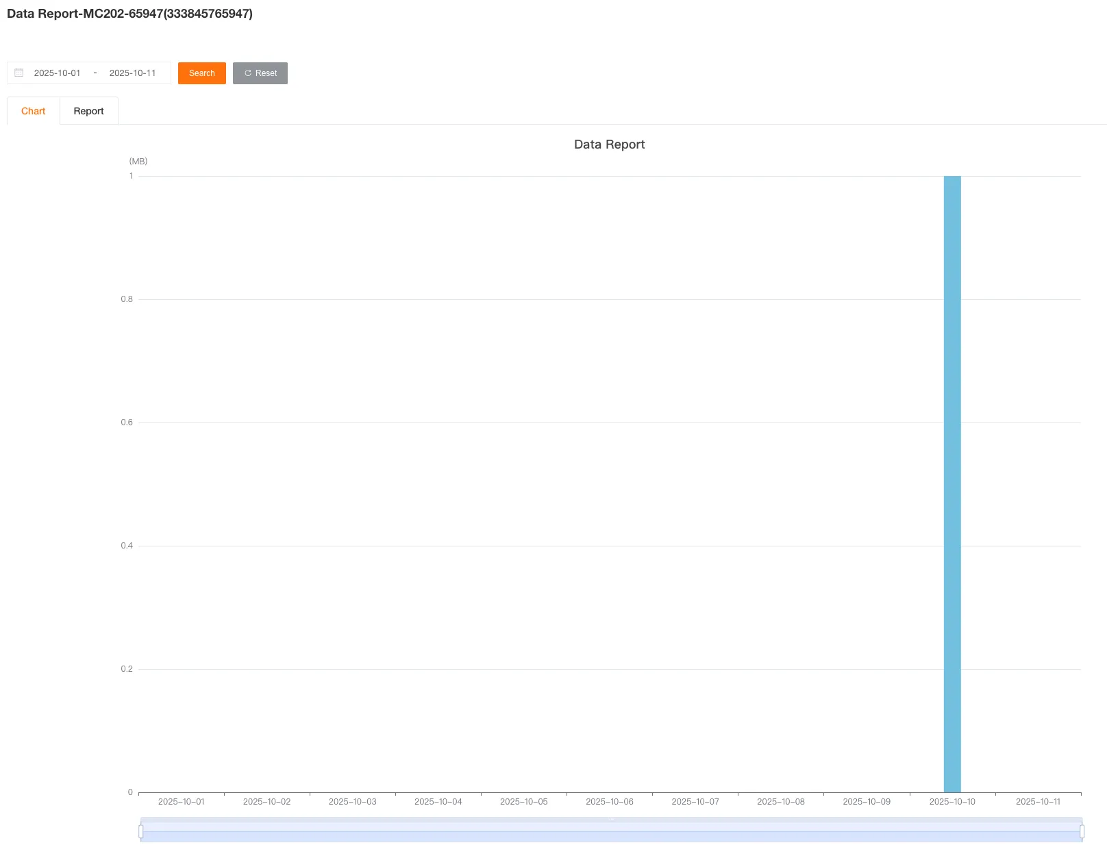Image resolution: width=1107 pixels, height=858 pixels.
Task: Select the blue data bar for 2025-10-10
Action: pos(952,479)
